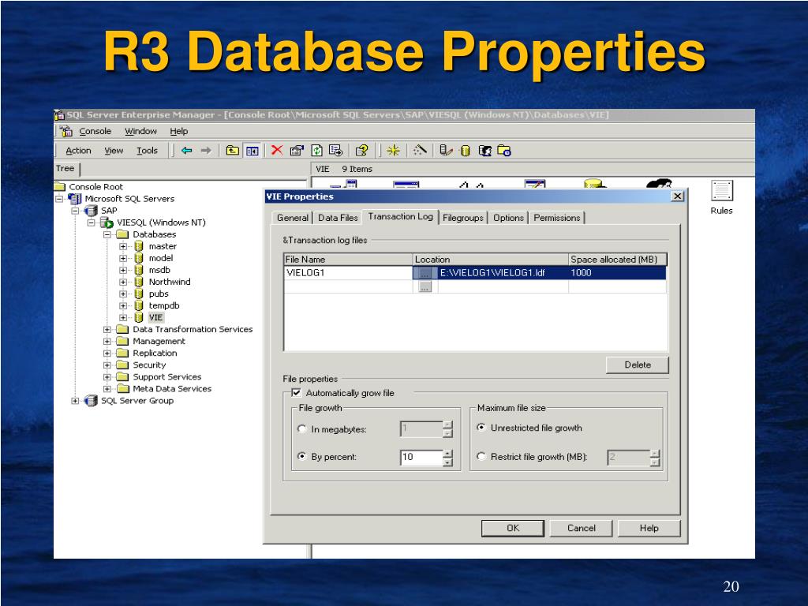Open the Action menu

tap(78, 151)
